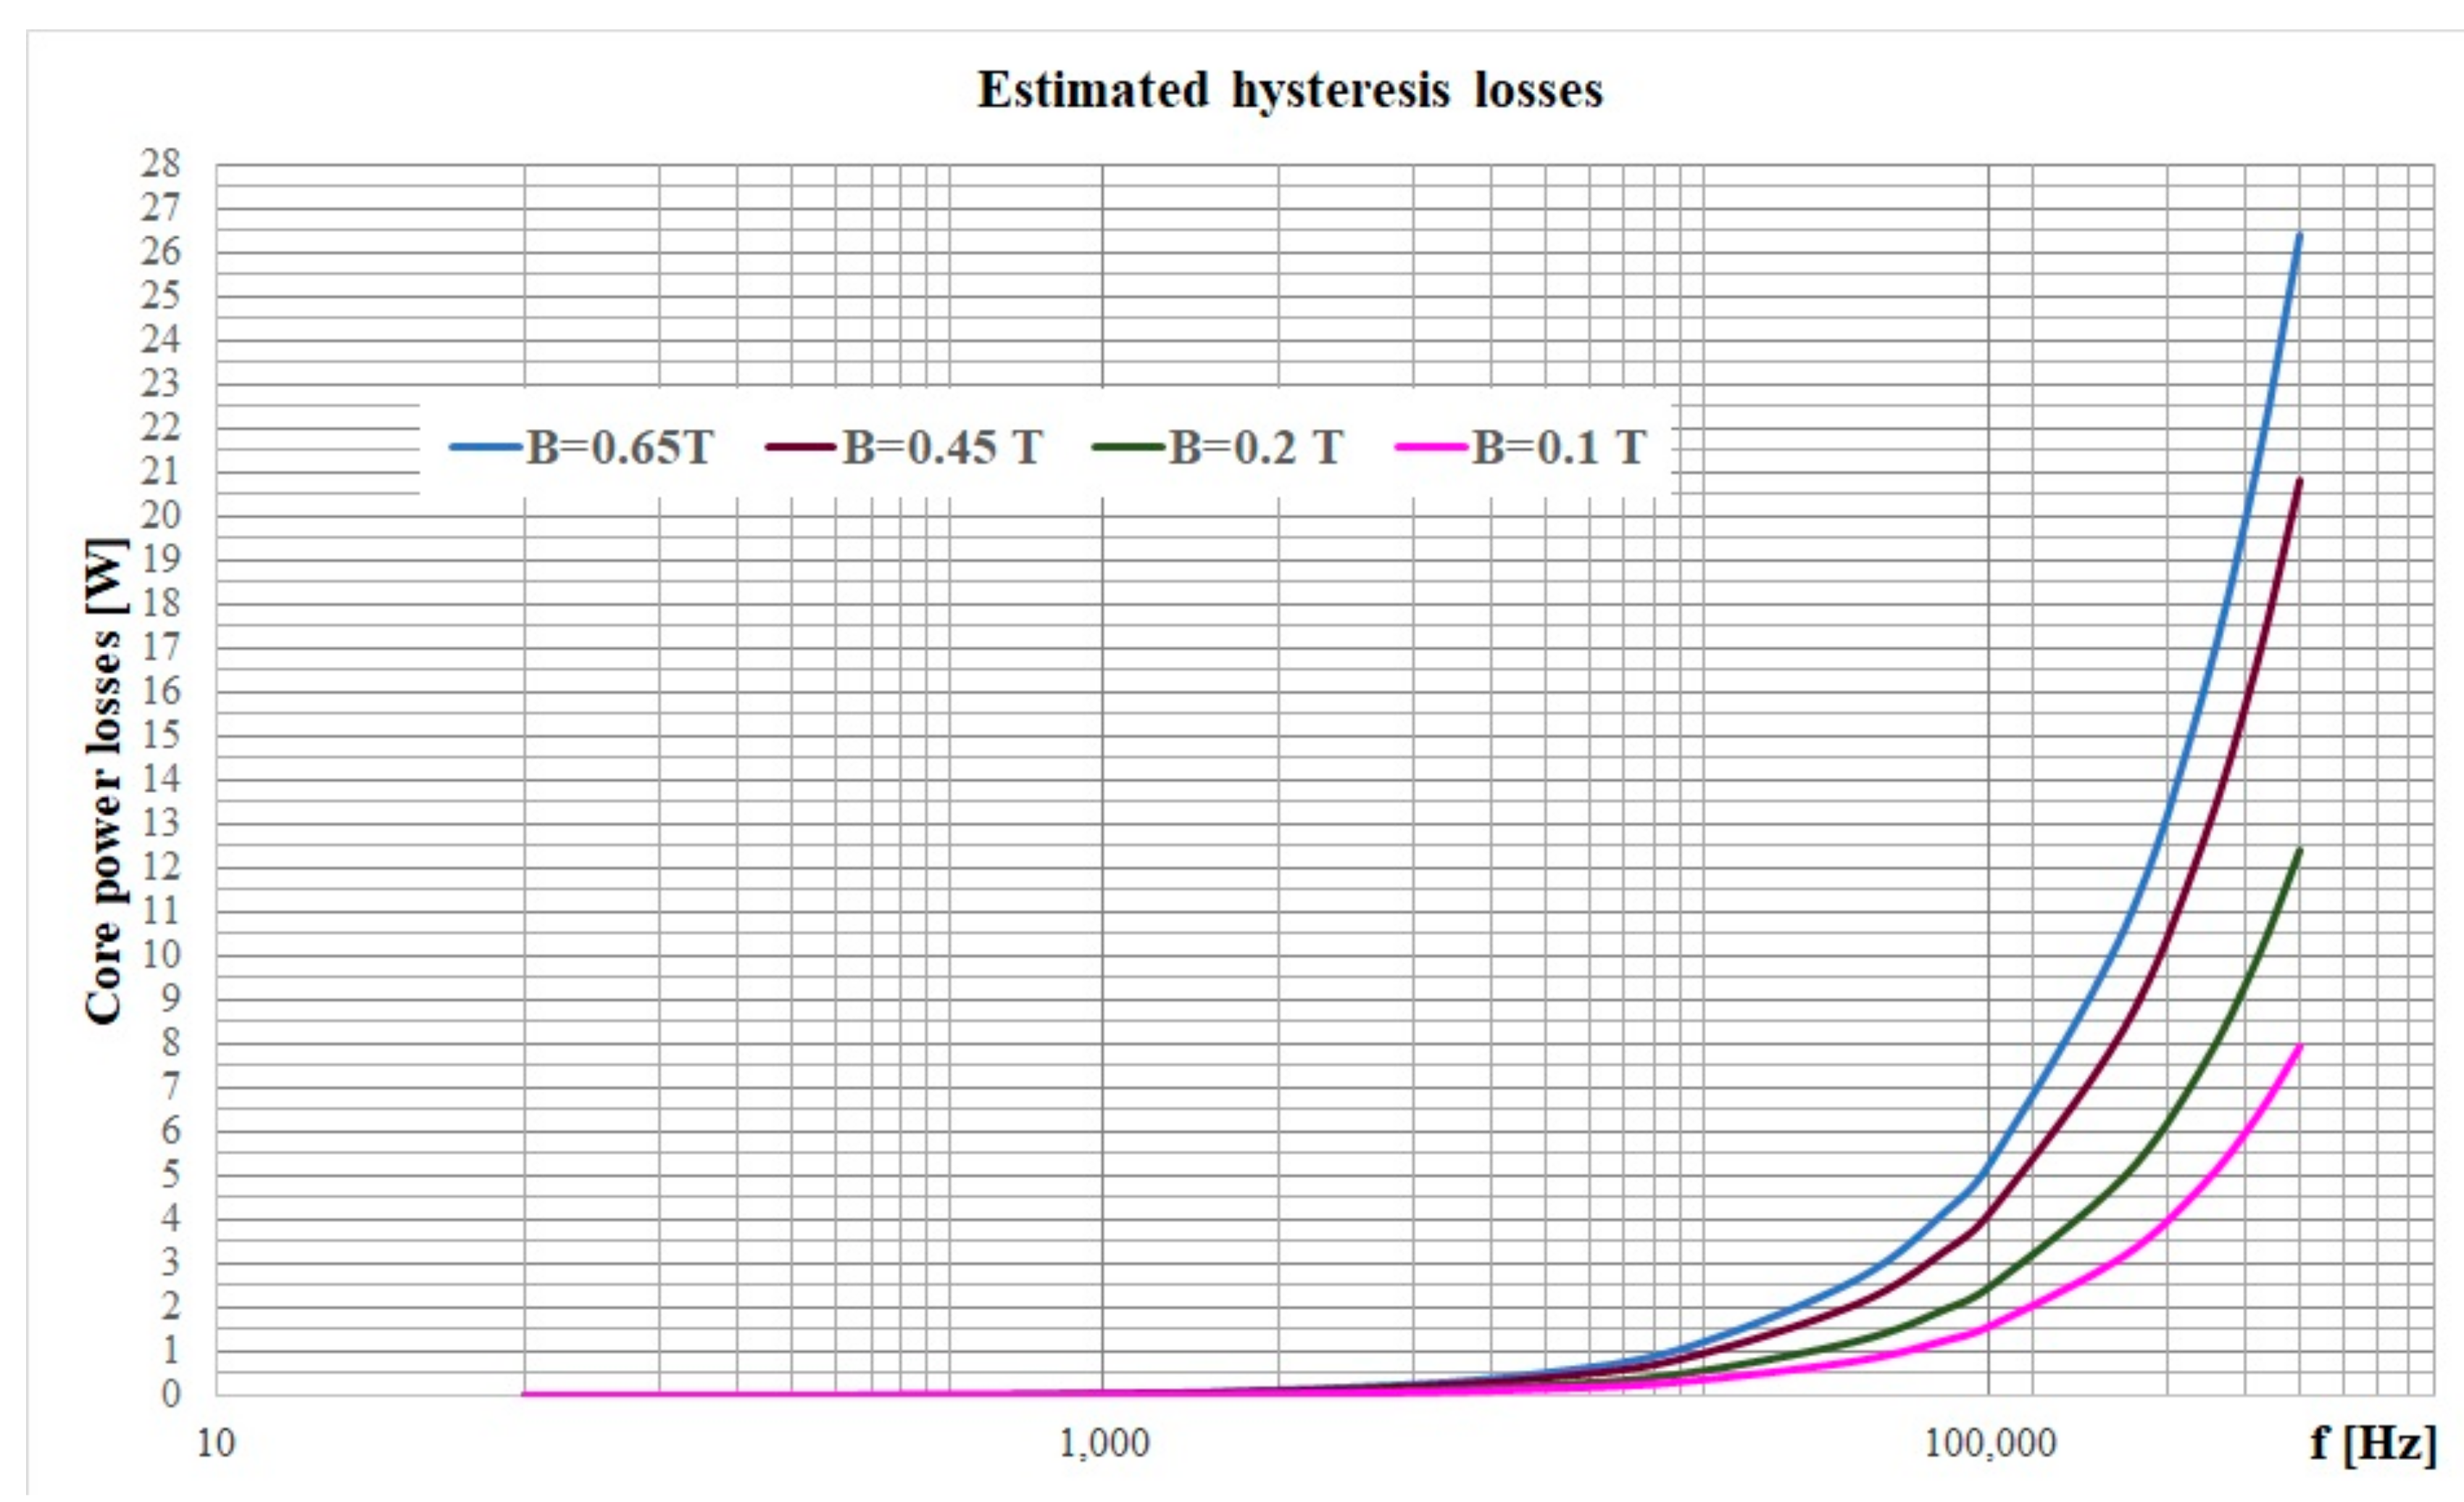Click the top end of the green curve

tap(2299, 852)
